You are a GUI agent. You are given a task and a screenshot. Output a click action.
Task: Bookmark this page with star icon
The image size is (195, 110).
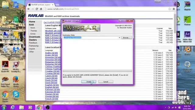[x=170, y=9]
